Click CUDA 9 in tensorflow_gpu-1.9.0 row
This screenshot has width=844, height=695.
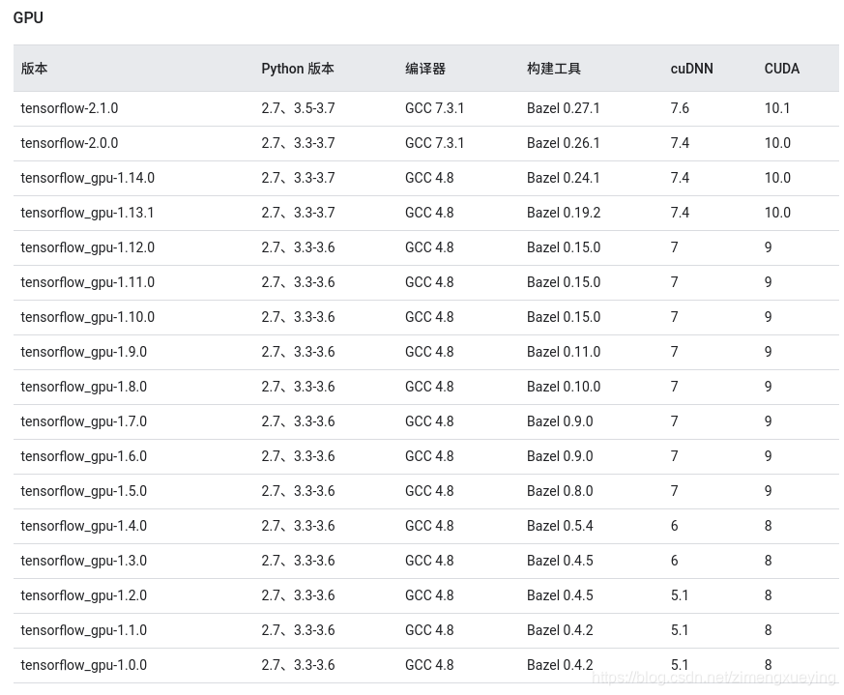[x=768, y=352]
